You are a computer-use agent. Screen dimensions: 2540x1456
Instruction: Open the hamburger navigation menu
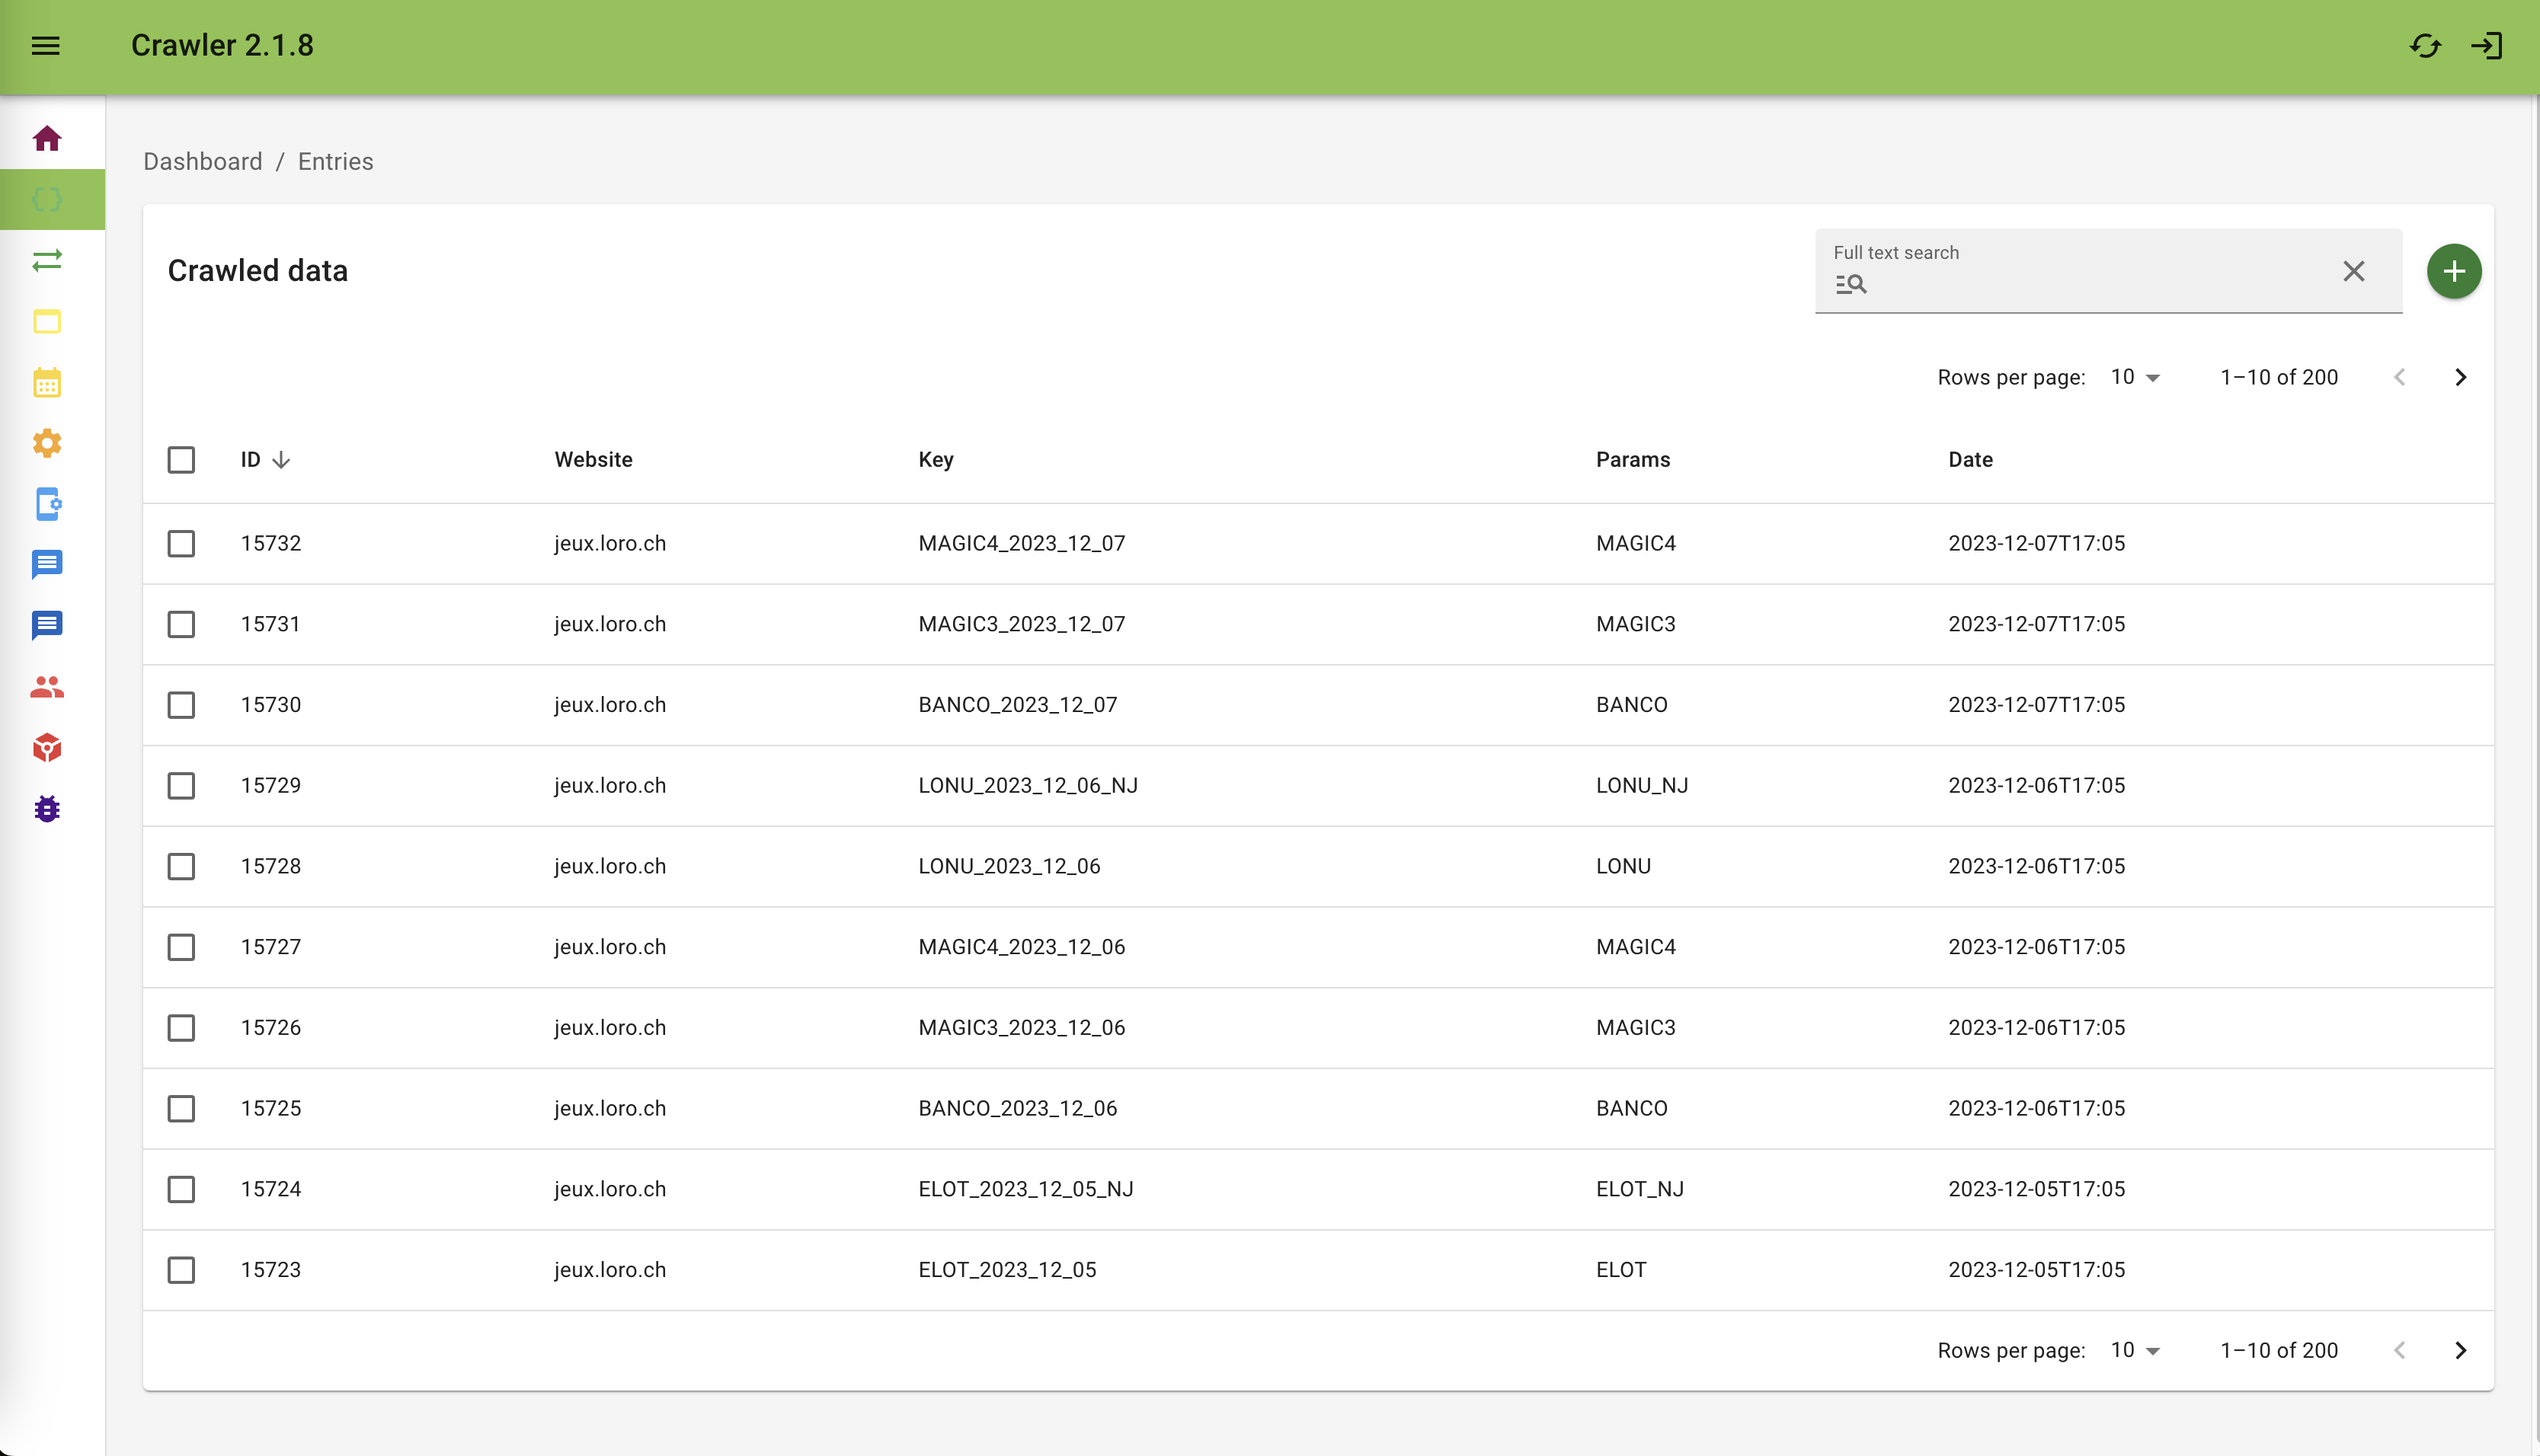pos(46,46)
